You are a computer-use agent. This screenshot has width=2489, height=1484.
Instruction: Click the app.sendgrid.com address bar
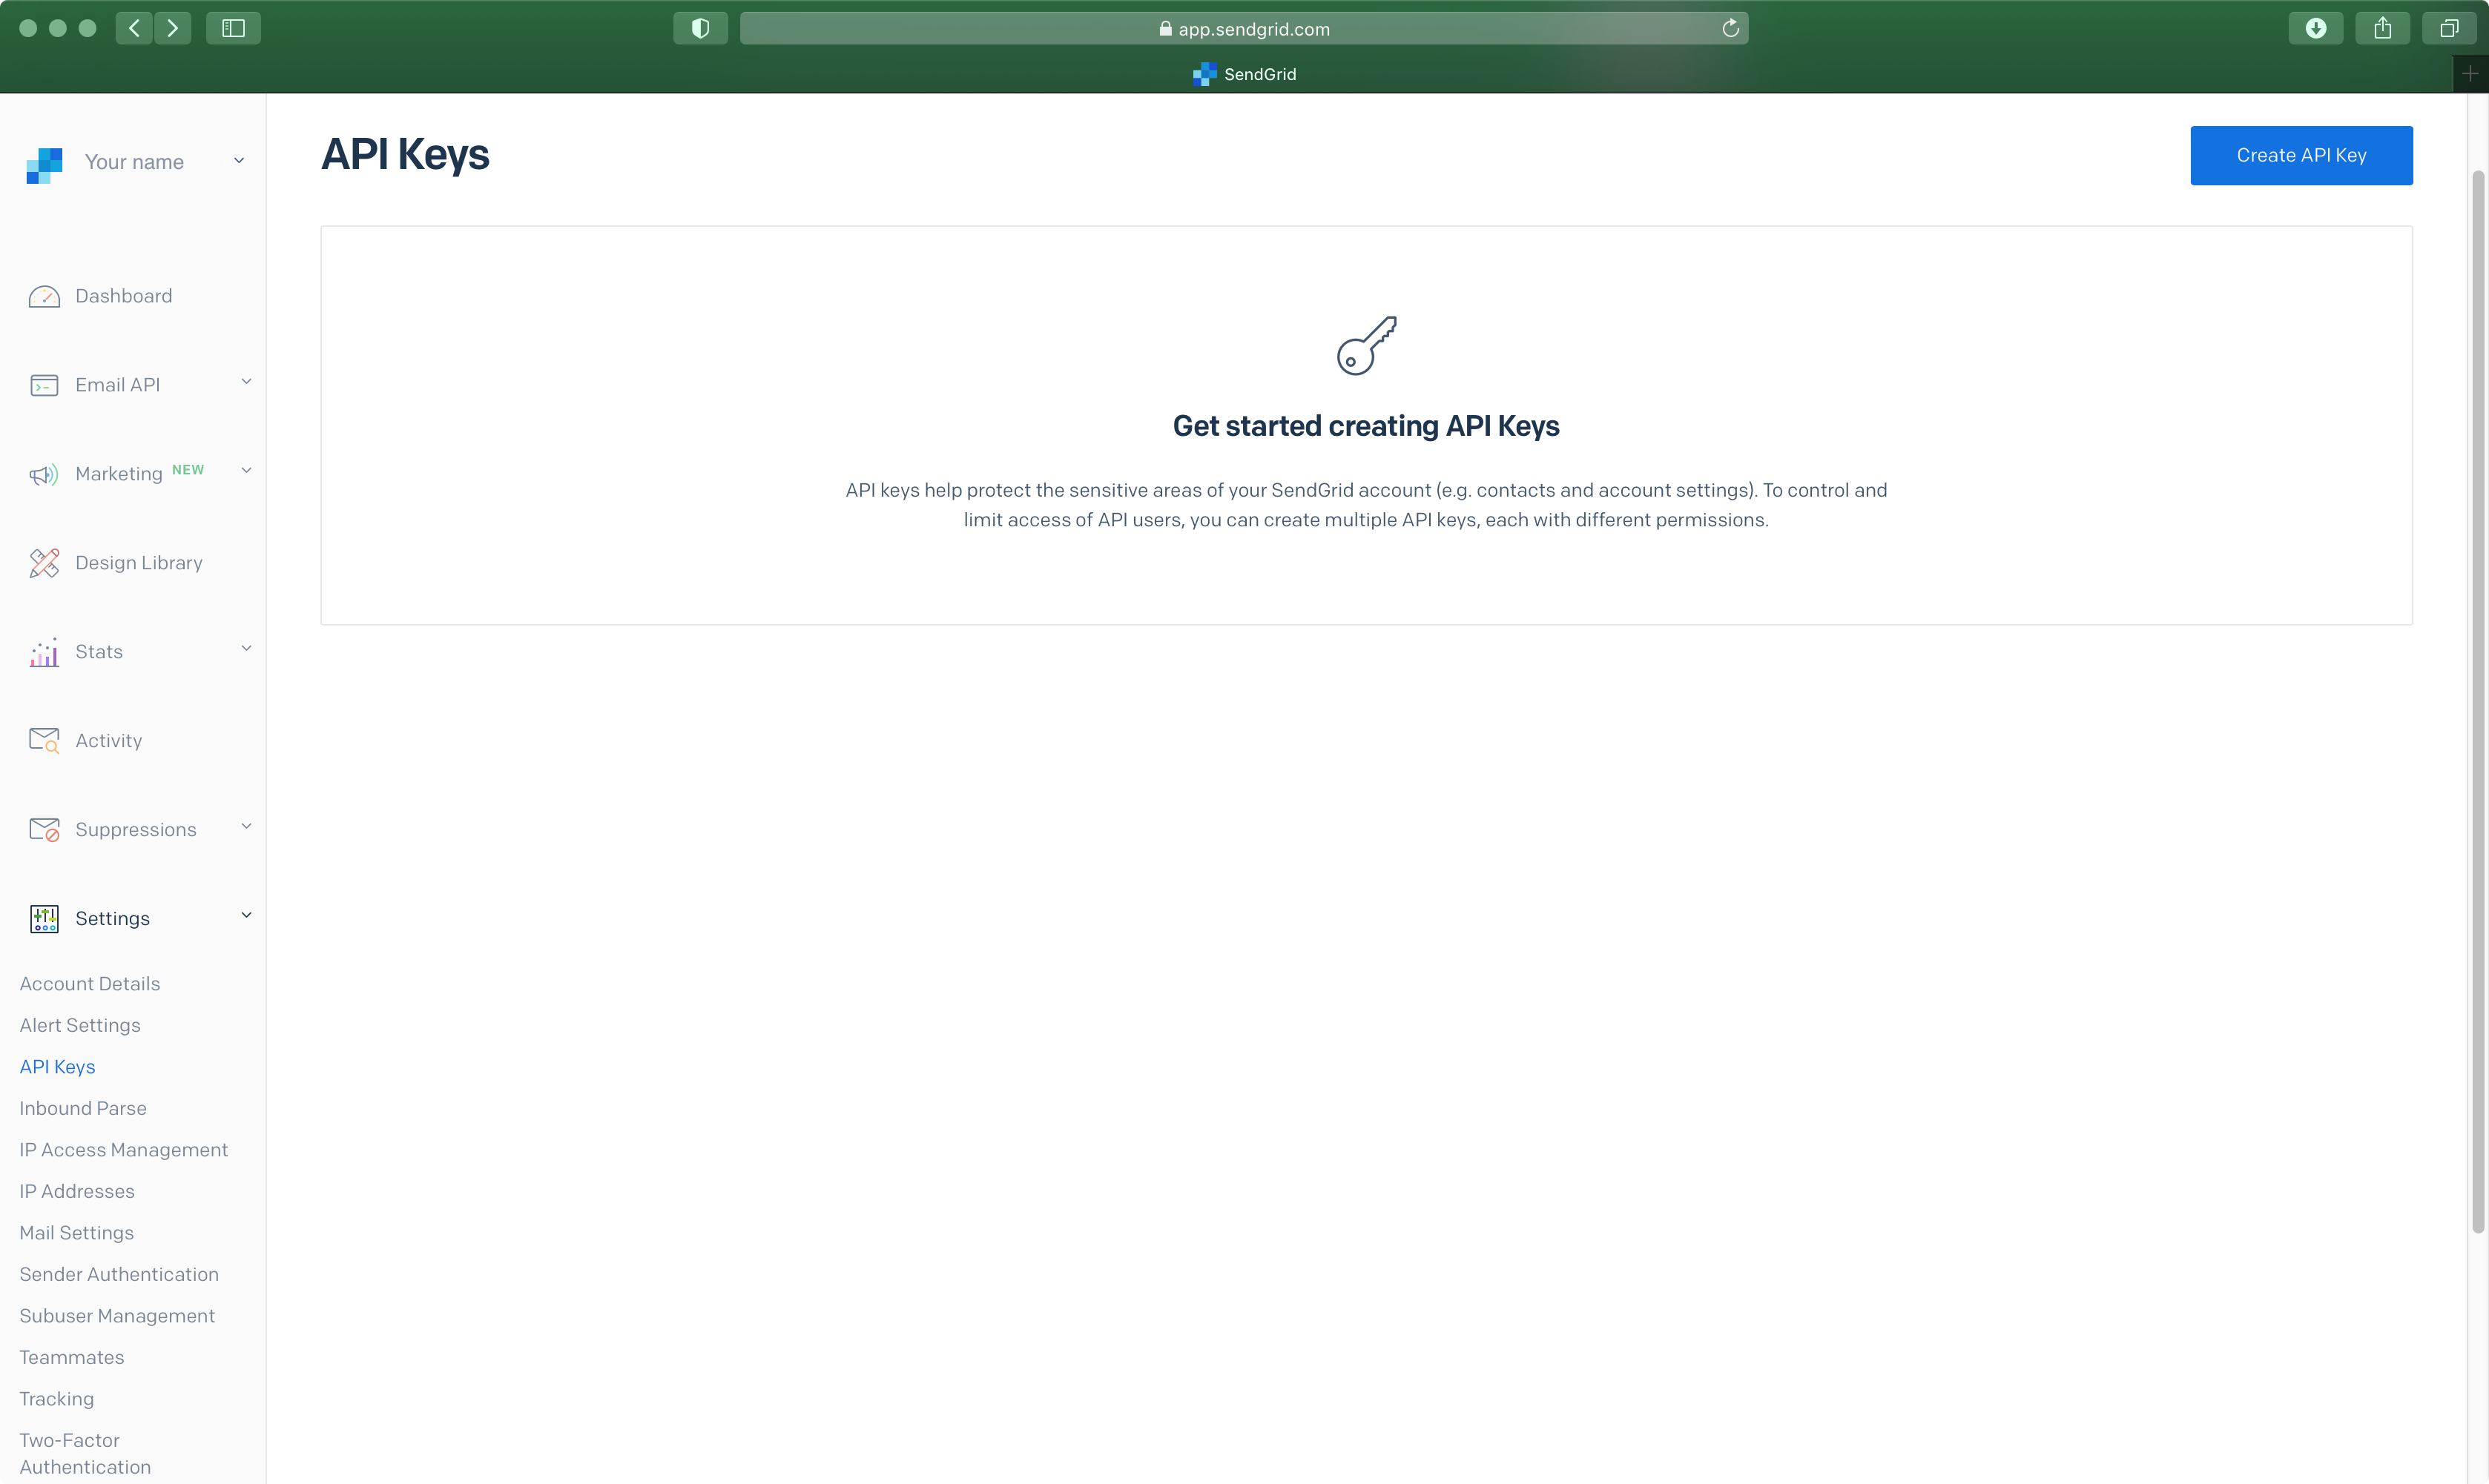pos(1244,28)
